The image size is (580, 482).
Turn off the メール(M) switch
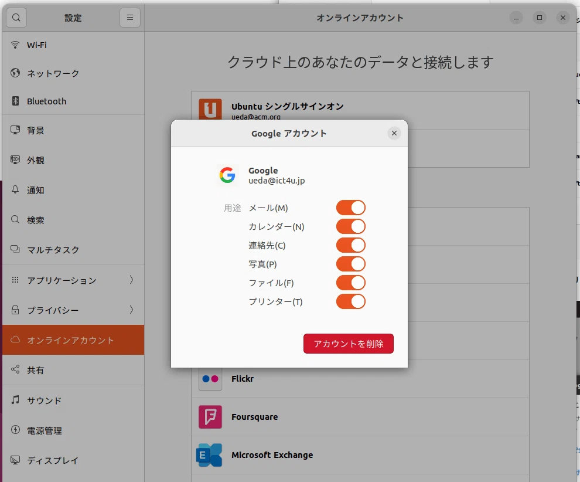tap(351, 208)
